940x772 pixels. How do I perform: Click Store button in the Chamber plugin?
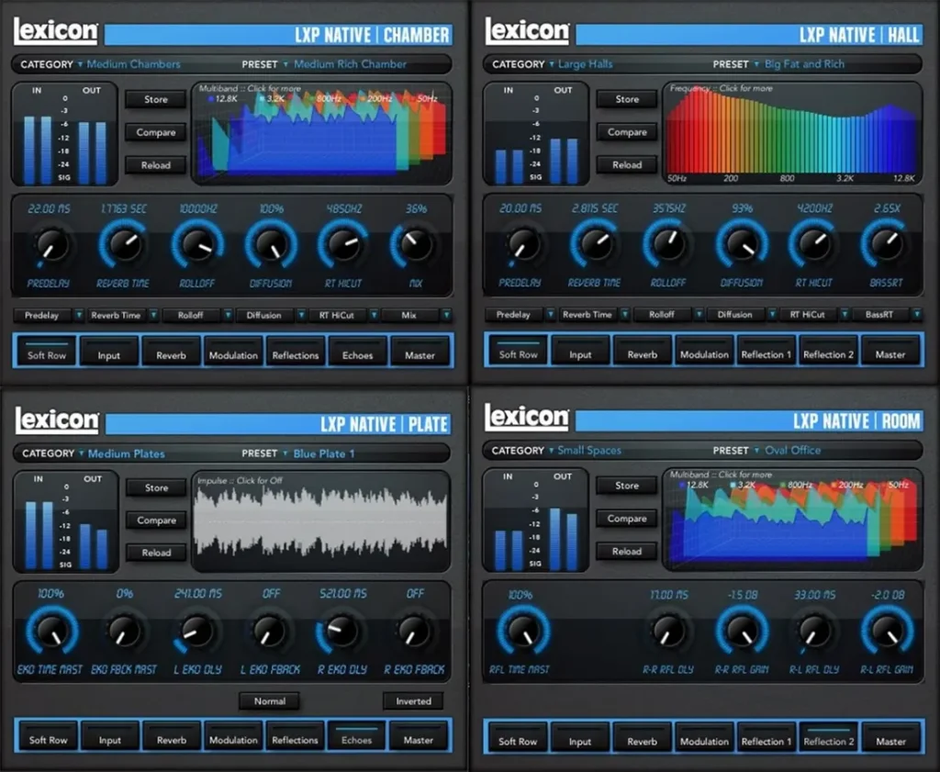tap(156, 99)
